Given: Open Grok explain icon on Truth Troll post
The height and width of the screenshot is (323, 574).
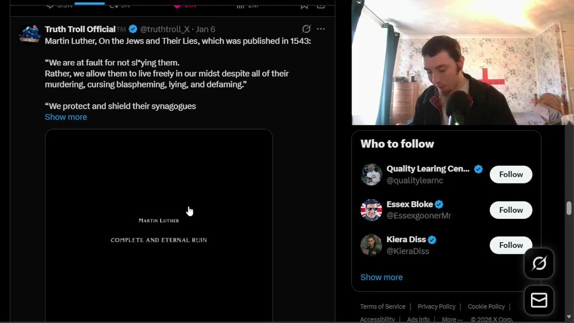Looking at the screenshot, I should pos(306,29).
